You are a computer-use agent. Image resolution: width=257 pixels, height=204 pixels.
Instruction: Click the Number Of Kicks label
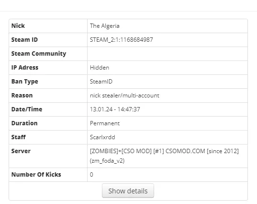[36, 175]
